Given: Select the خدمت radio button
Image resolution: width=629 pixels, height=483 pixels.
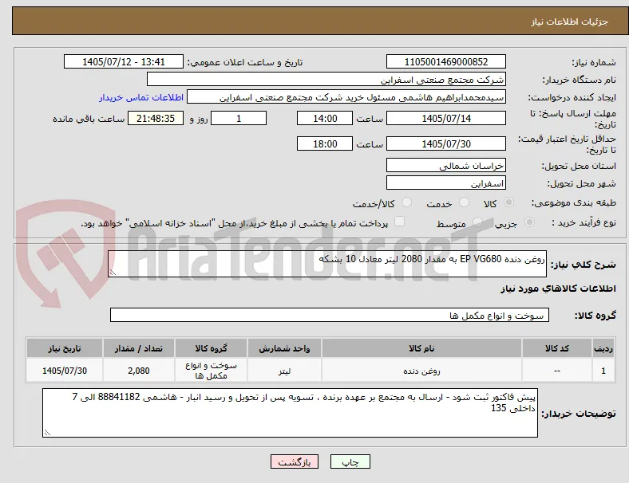Looking at the screenshot, I should pyautogui.click(x=464, y=202).
